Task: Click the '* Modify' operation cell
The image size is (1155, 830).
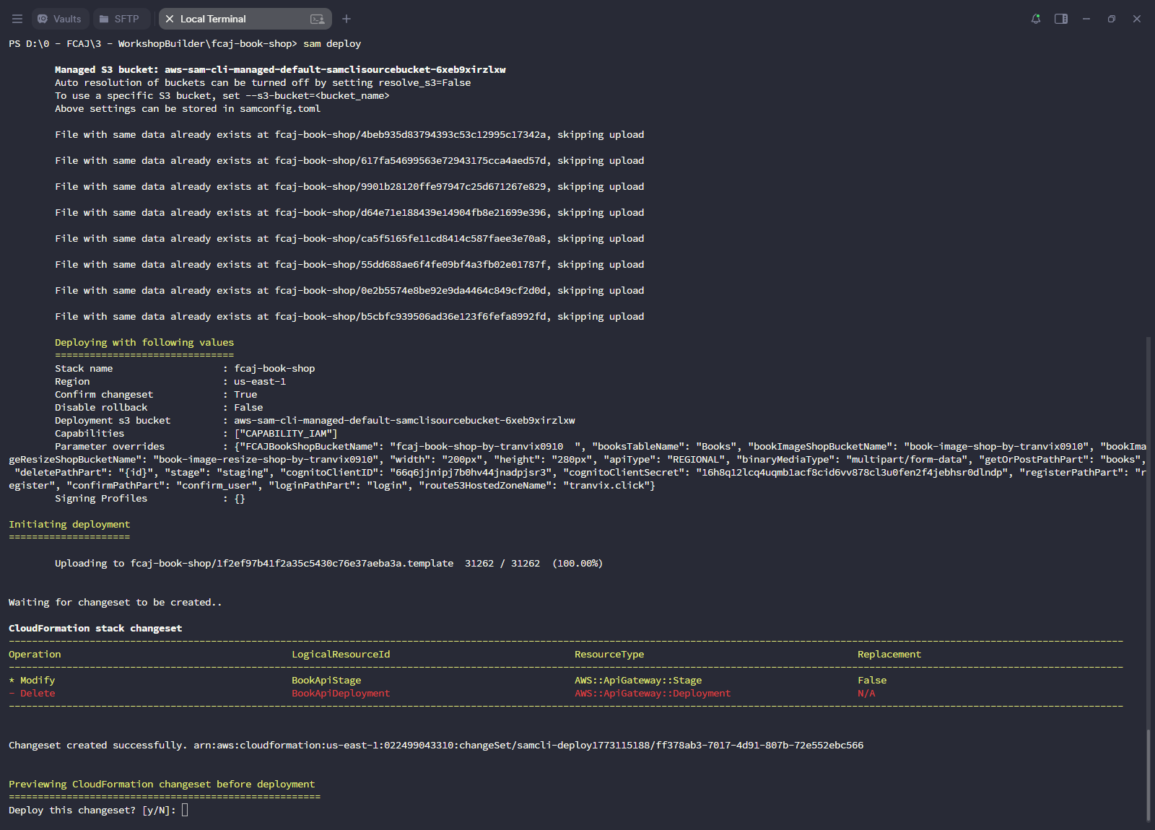Action: tap(32, 680)
